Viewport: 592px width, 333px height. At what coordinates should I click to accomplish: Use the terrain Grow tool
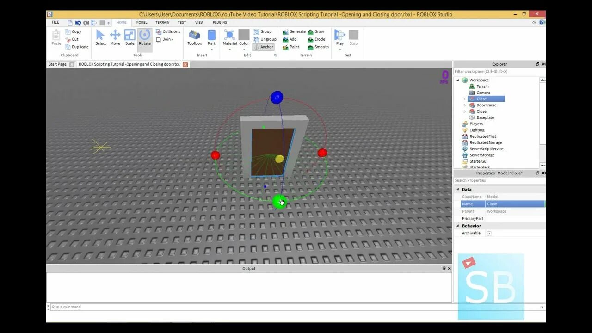click(x=316, y=32)
